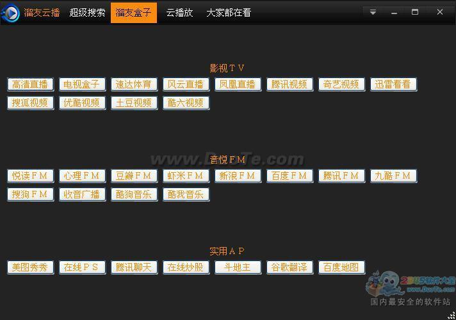Click the window resize grip corner

coord(452,316)
